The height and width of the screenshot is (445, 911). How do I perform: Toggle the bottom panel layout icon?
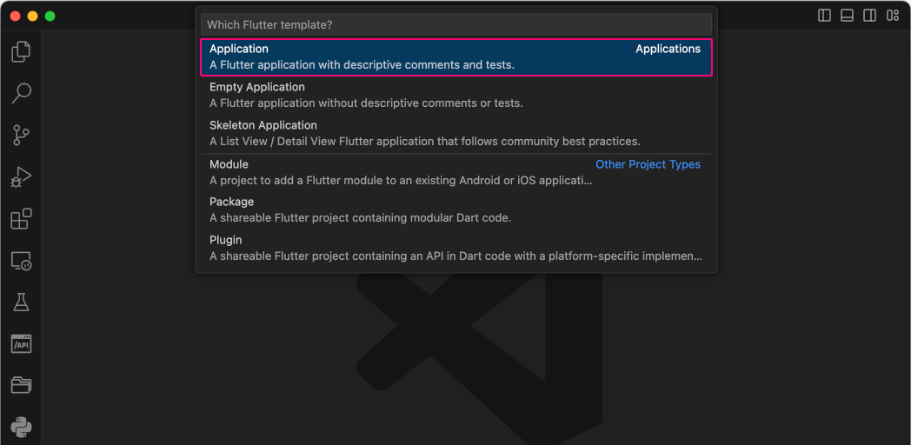tap(847, 16)
